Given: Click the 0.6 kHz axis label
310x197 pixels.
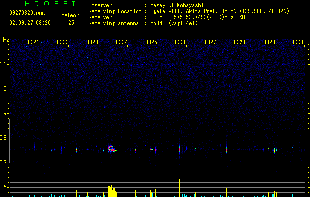Looking at the screenshot, I should pyautogui.click(x=4, y=187).
